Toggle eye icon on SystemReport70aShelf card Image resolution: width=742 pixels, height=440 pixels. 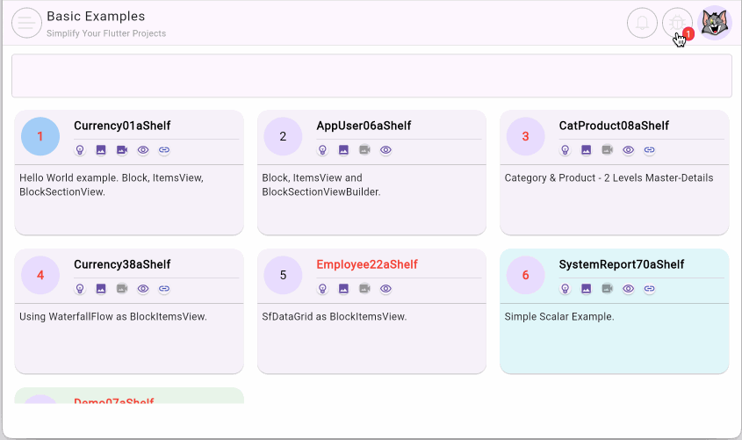click(x=628, y=289)
